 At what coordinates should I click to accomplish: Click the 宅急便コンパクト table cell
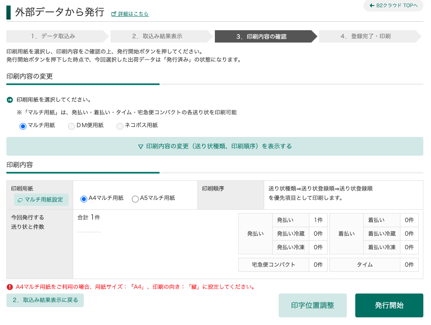coord(274,265)
